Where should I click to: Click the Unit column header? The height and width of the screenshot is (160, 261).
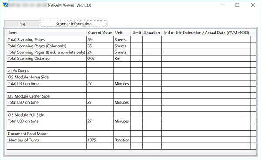coord(122,33)
